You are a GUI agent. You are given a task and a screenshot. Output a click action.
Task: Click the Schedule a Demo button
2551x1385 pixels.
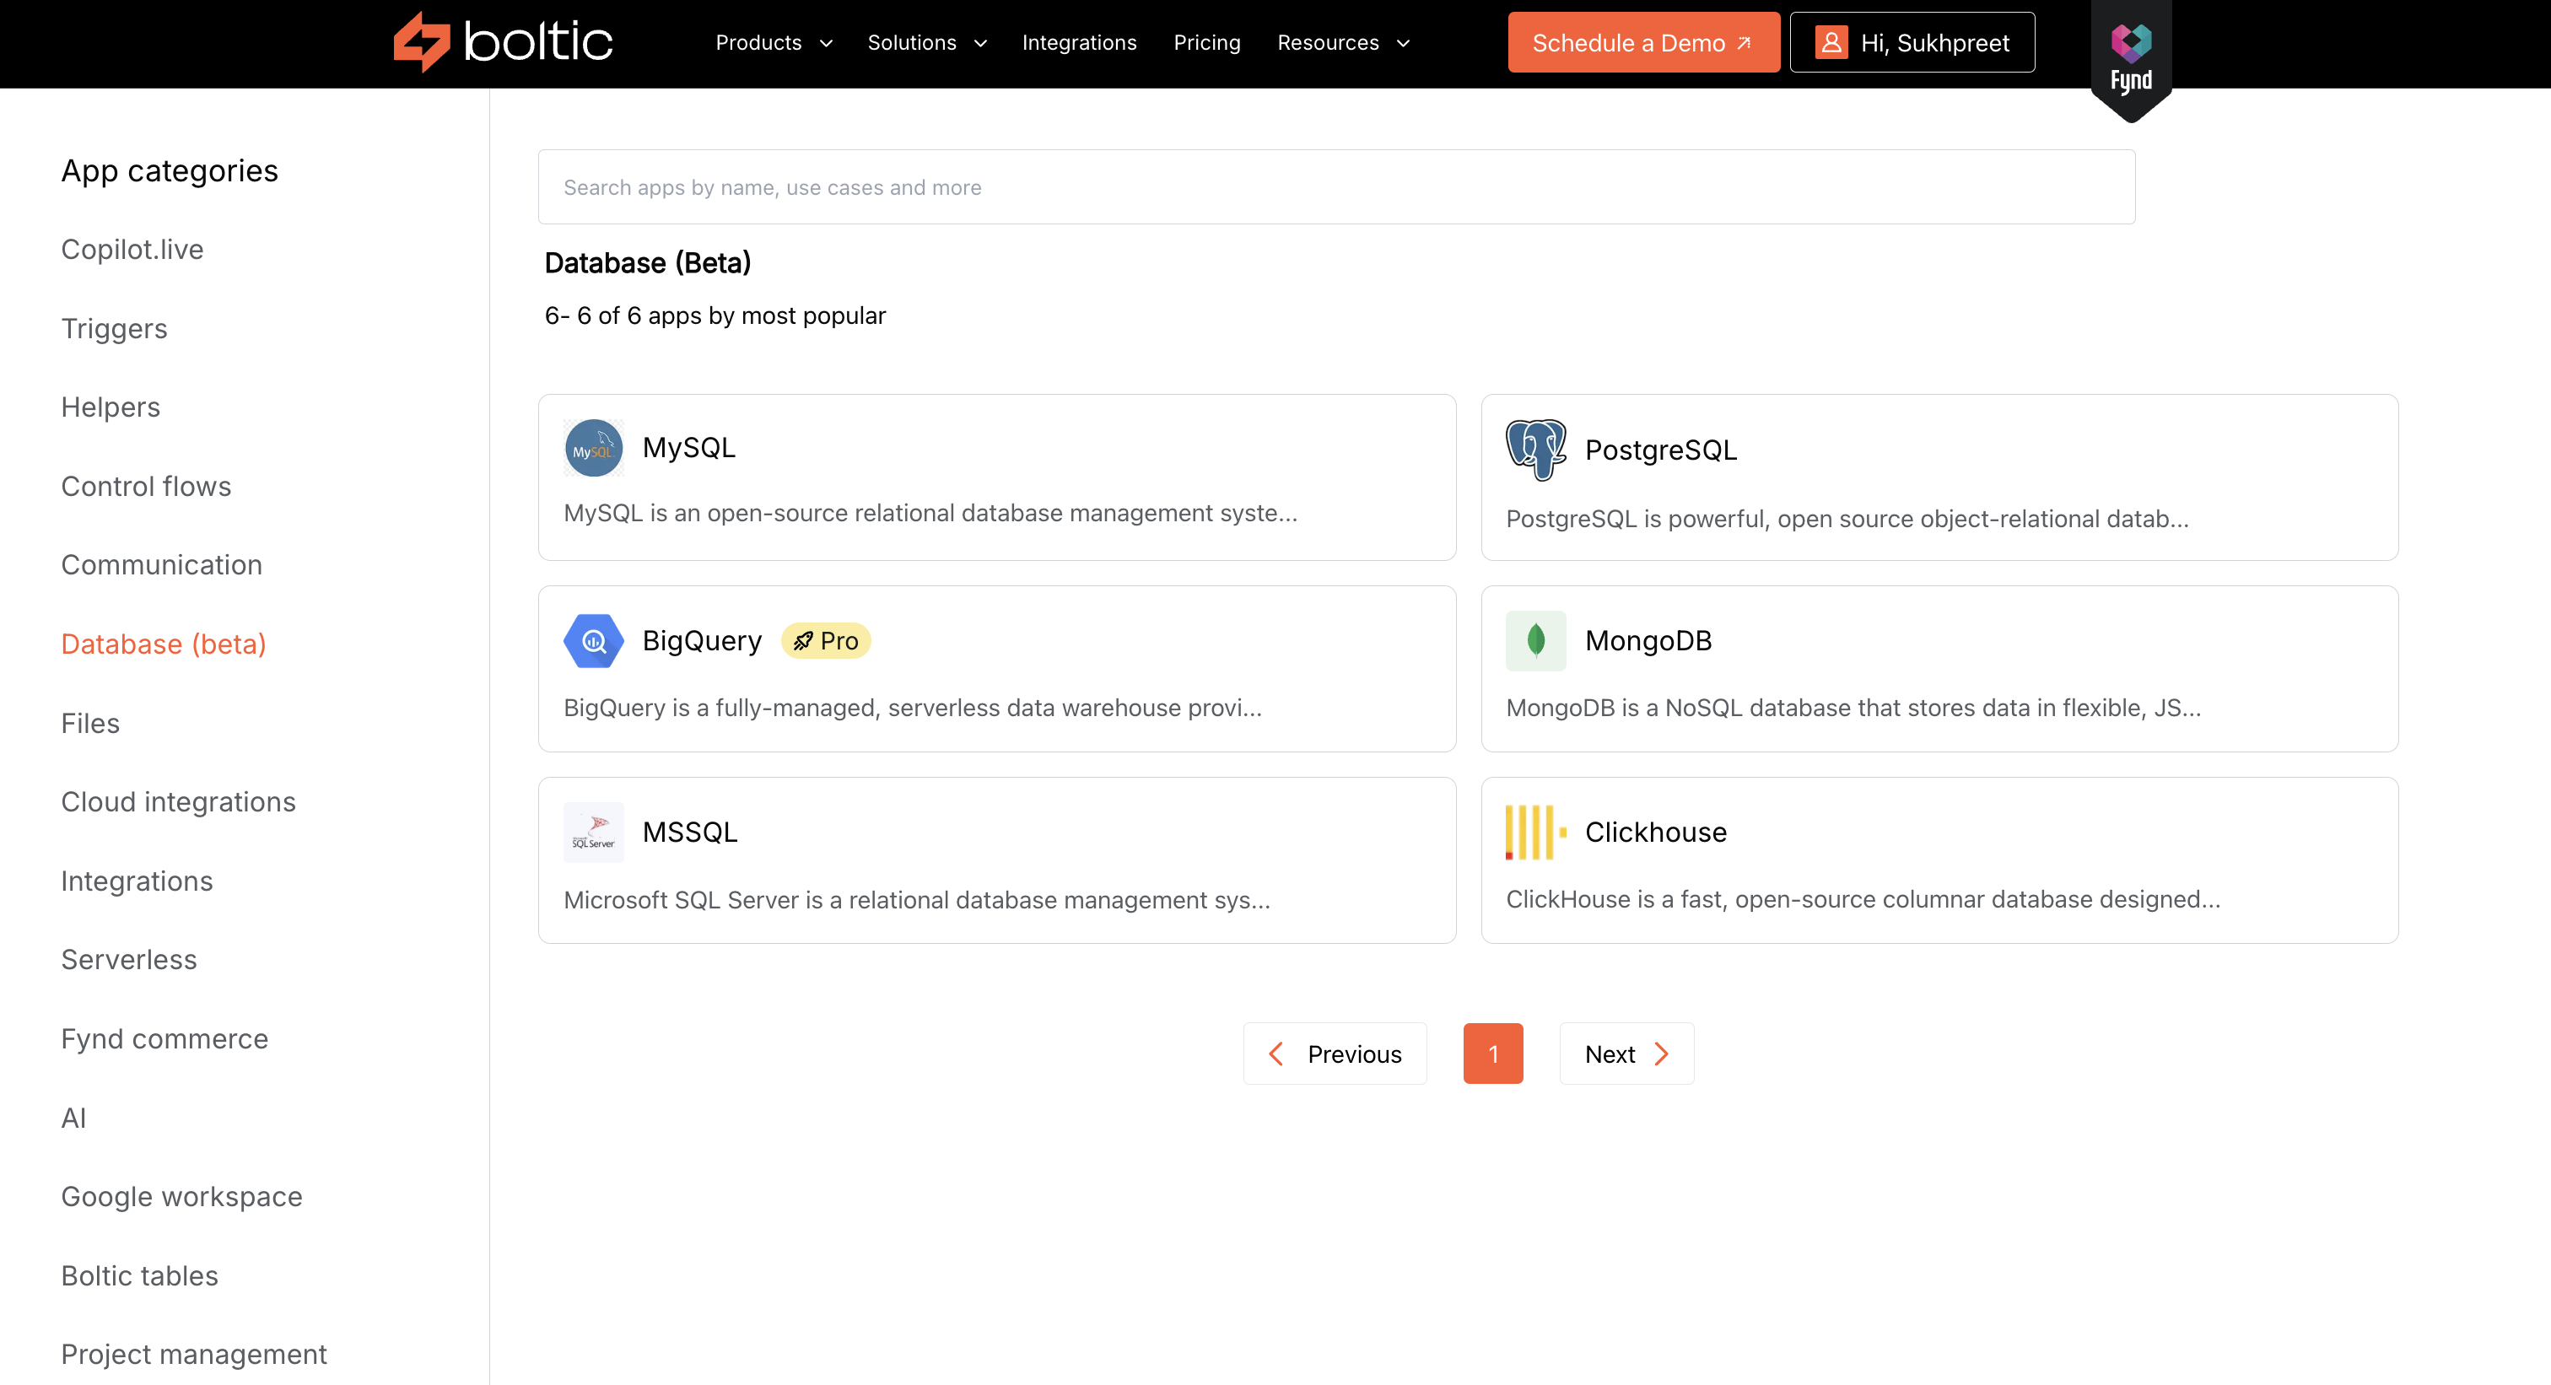[x=1642, y=42]
